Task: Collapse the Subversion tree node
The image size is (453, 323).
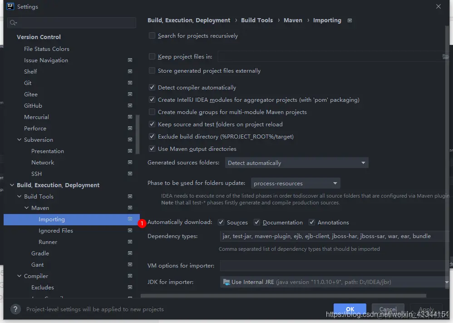Action: click(x=20, y=139)
